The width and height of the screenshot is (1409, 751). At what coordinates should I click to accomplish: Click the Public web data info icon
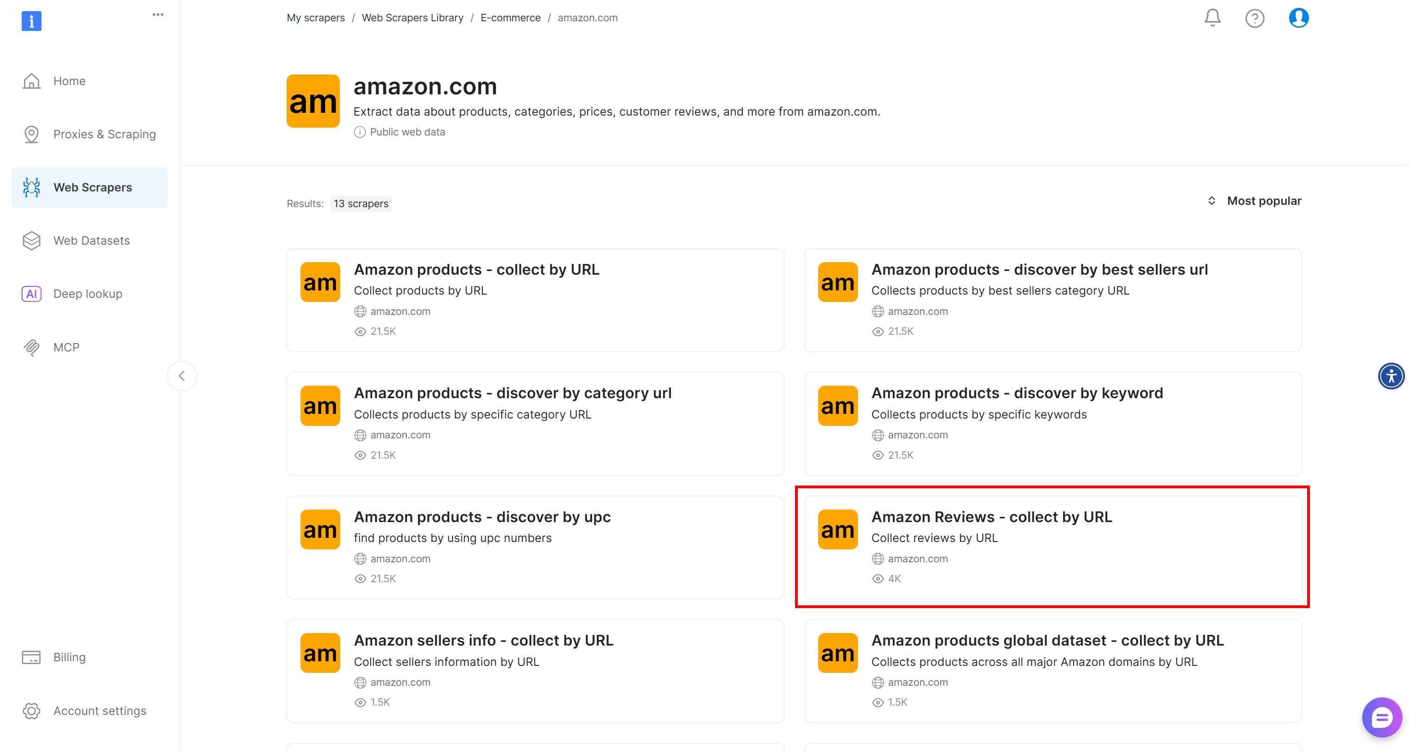click(x=359, y=132)
